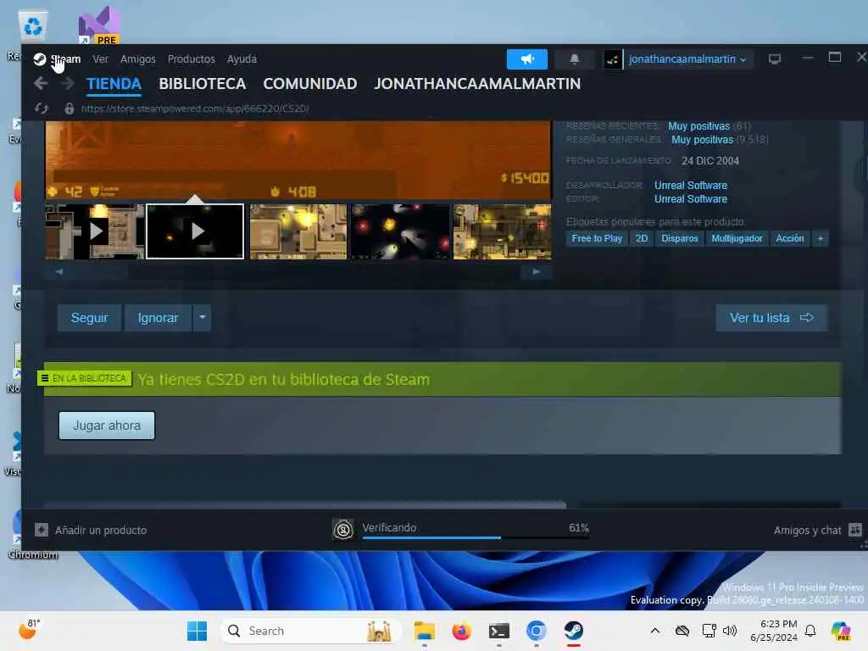Select the fourth dark explosion thumbnail
This screenshot has width=868, height=651.
(x=400, y=231)
